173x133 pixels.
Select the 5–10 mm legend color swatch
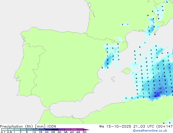click(x=30, y=129)
